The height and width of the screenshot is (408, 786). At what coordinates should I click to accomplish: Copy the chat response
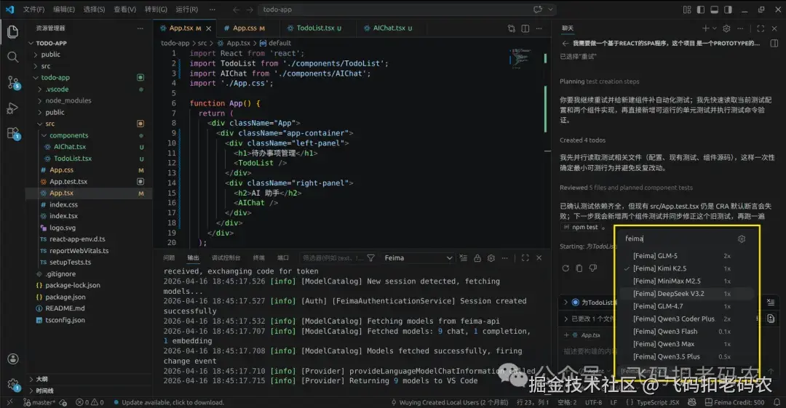pos(579,268)
